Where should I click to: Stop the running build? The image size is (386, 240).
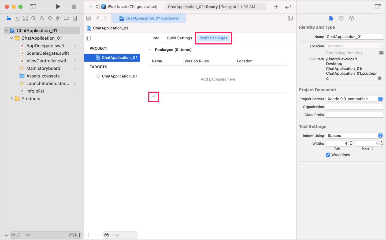pyautogui.click(x=74, y=7)
